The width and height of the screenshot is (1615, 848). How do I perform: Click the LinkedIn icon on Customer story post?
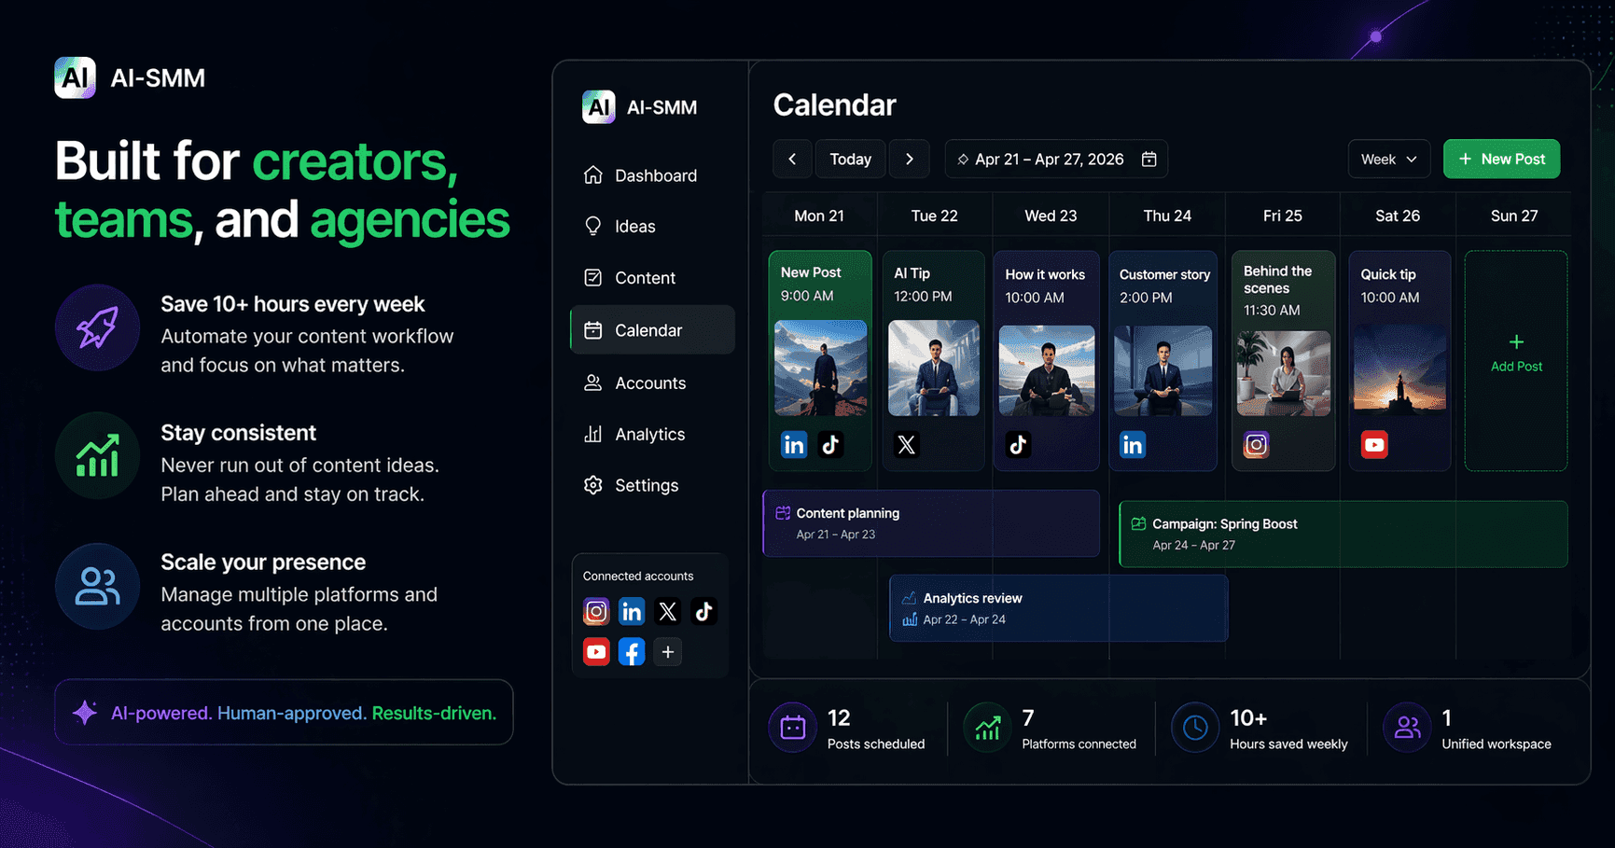point(1133,445)
